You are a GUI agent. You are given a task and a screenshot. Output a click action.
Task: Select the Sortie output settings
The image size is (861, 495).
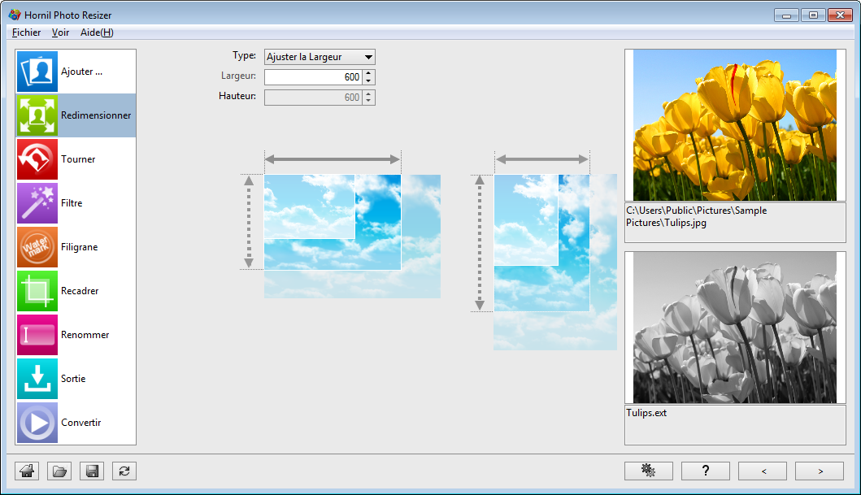point(75,378)
